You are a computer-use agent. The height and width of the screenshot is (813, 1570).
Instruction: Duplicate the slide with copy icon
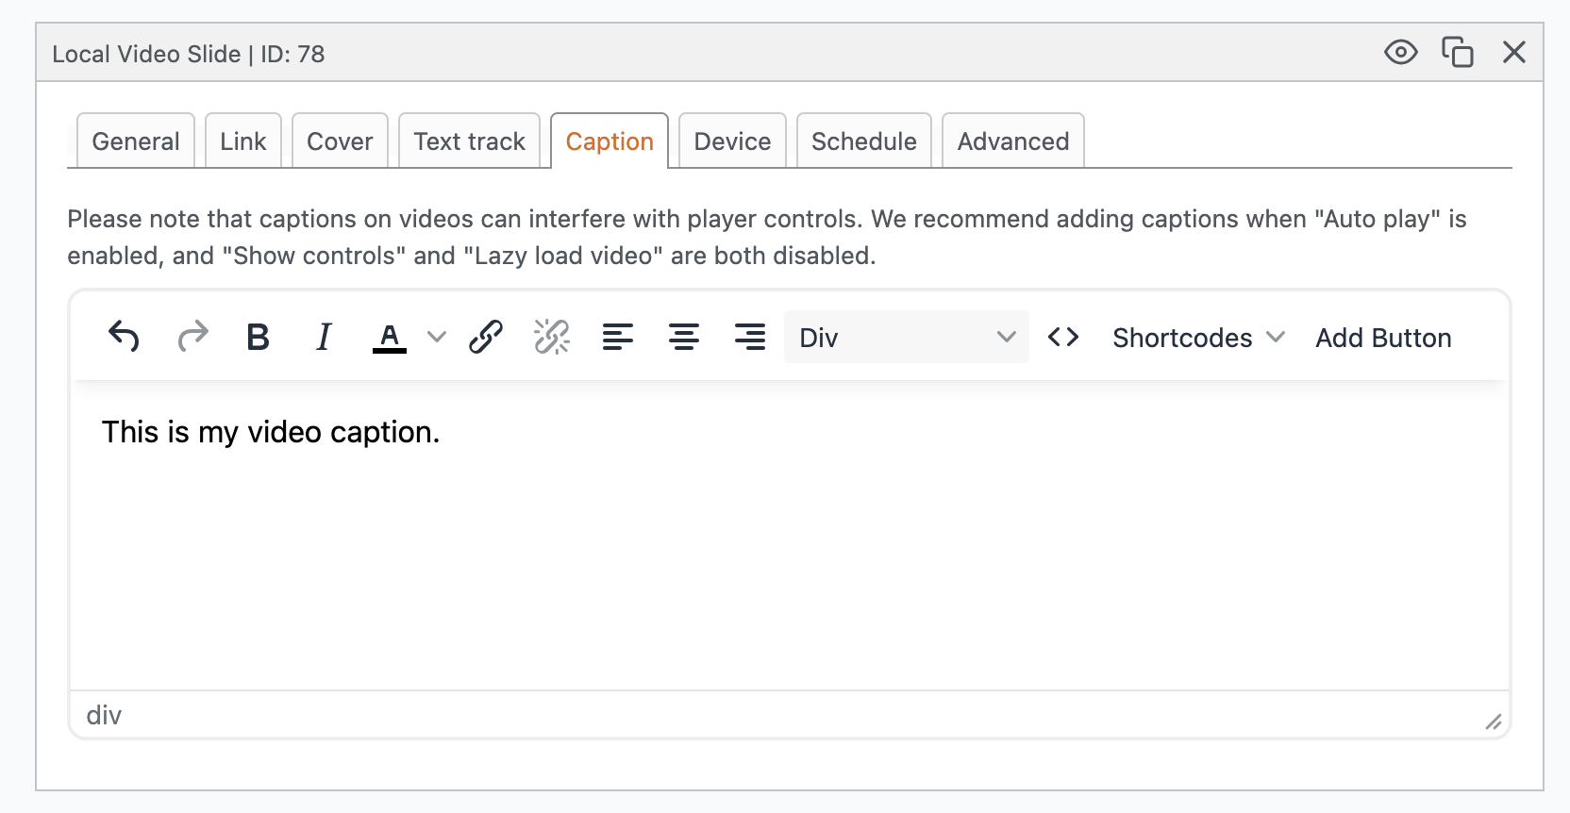coord(1458,53)
